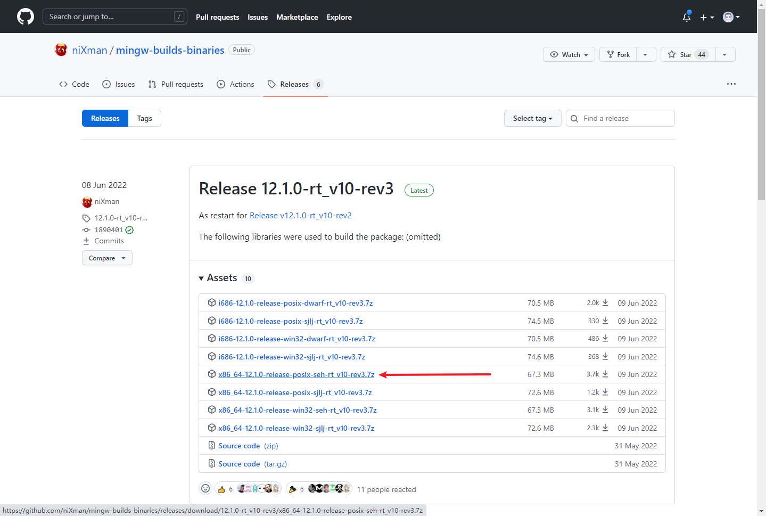
Task: Click the Search or jump to field
Action: click(x=115, y=17)
